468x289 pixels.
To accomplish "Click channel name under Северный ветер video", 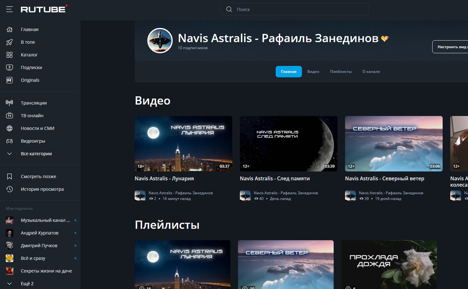I will pos(391,193).
